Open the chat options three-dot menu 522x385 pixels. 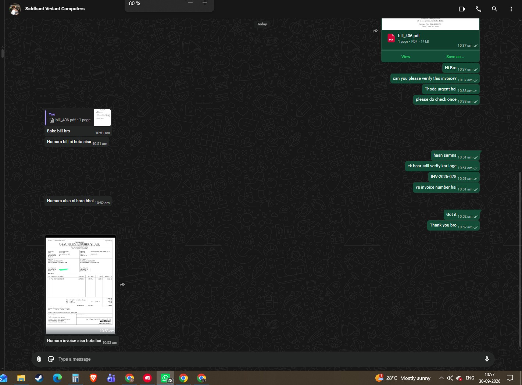511,9
